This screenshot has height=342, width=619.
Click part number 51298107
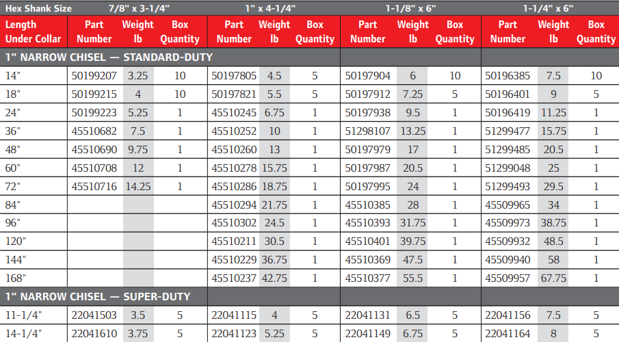click(367, 131)
